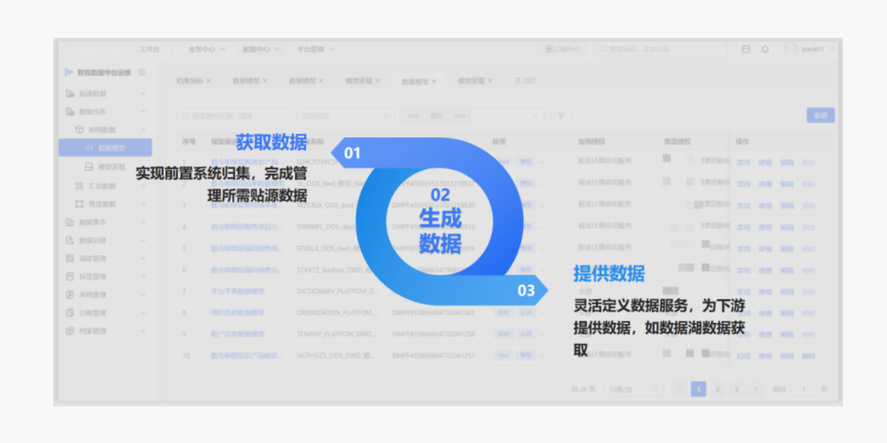Open the calendar icon in the top bar

click(746, 49)
